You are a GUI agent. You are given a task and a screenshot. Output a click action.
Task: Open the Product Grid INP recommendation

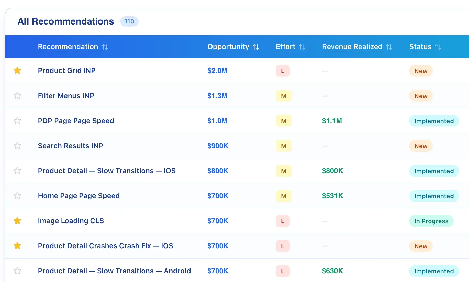click(67, 71)
